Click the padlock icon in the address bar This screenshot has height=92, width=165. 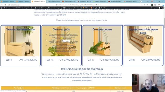[9, 5]
